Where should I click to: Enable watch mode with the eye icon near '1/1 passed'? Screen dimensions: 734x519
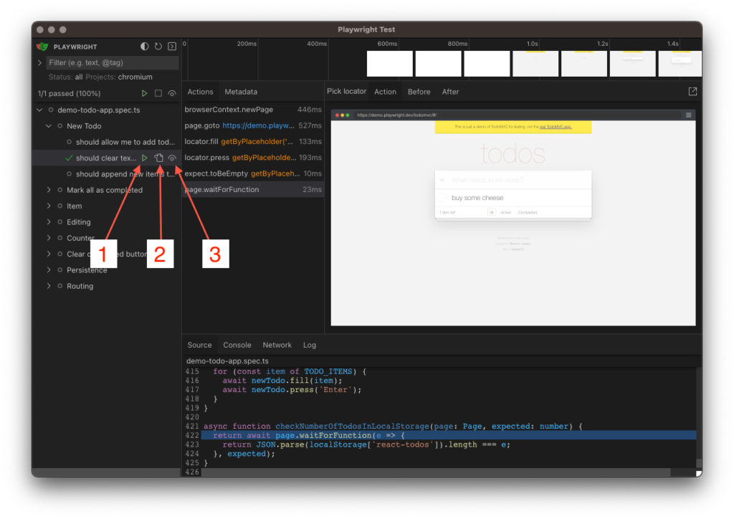(172, 92)
